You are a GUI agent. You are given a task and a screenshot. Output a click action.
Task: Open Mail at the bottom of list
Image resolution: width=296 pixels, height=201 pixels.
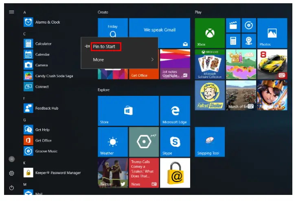point(33,192)
